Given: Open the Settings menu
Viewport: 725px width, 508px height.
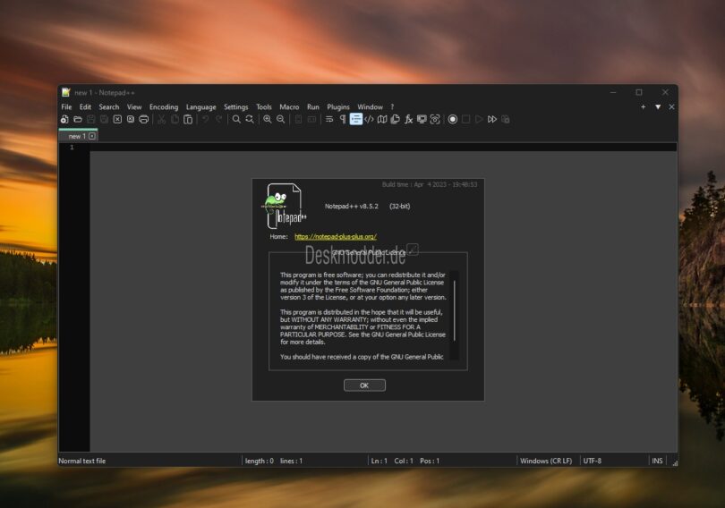Looking at the screenshot, I should point(235,106).
